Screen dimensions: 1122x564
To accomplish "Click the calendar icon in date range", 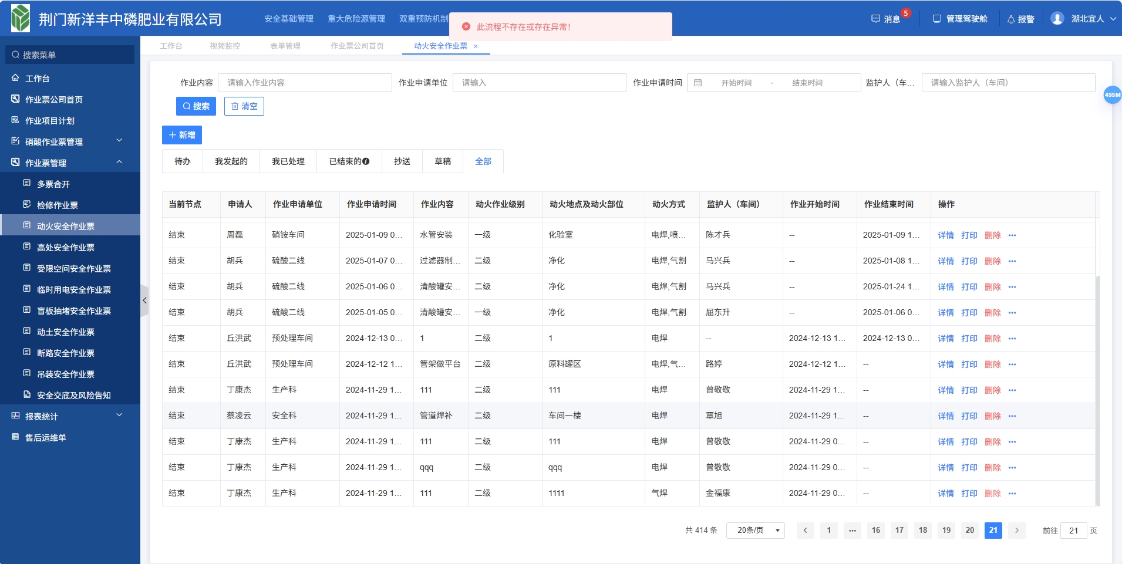I will [698, 83].
